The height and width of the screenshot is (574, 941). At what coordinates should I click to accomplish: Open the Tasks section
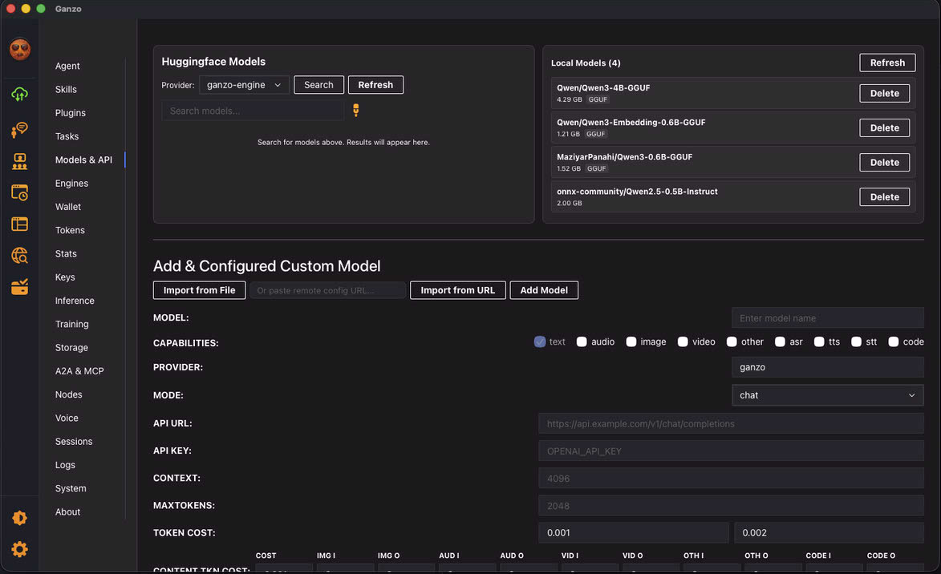(67, 136)
